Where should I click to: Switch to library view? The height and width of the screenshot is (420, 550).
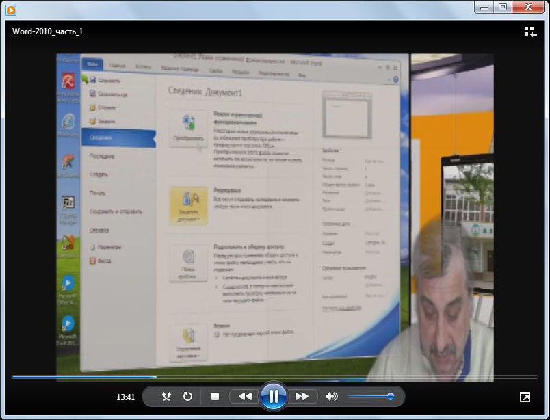point(530,31)
